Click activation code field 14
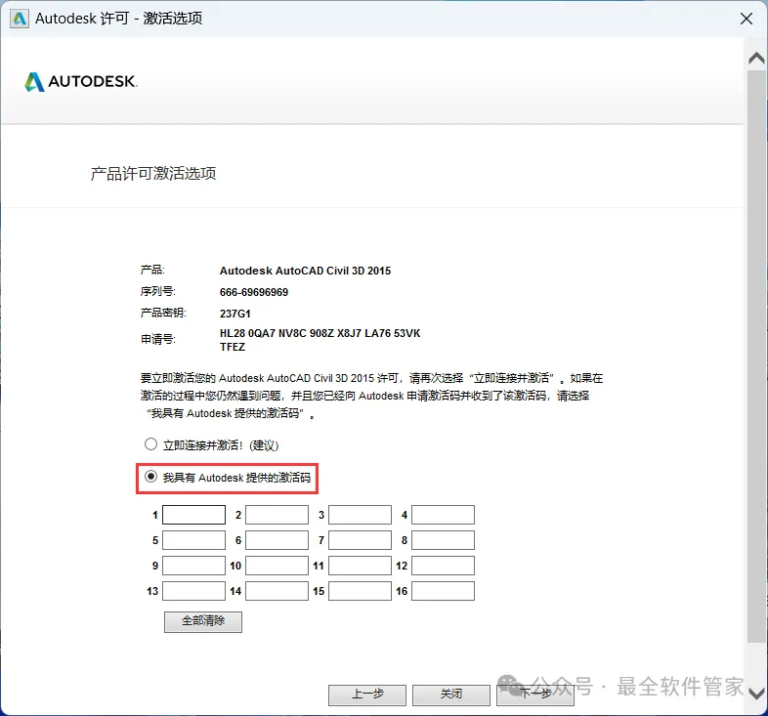This screenshot has height=716, width=768. 277,591
